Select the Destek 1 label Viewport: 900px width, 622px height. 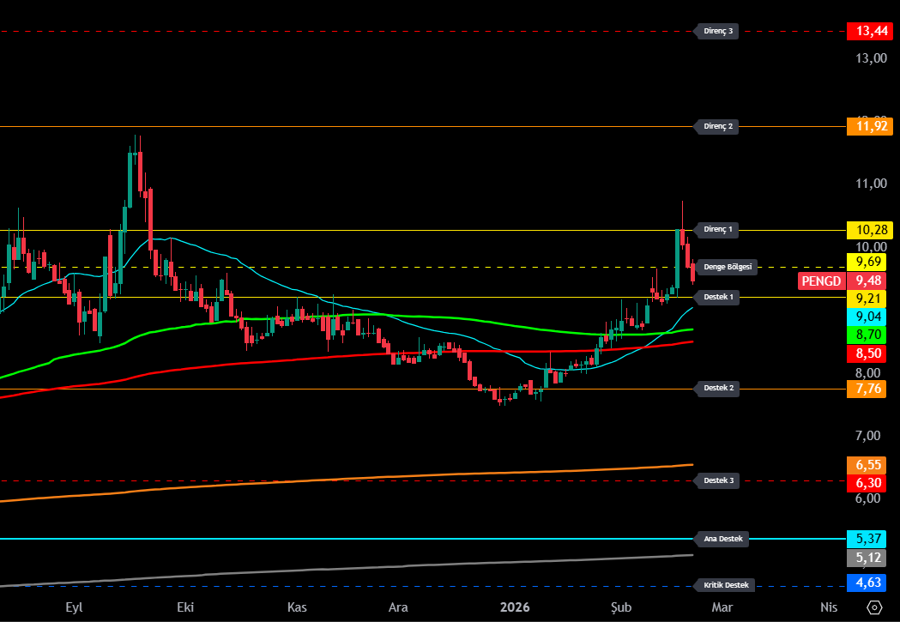point(718,297)
